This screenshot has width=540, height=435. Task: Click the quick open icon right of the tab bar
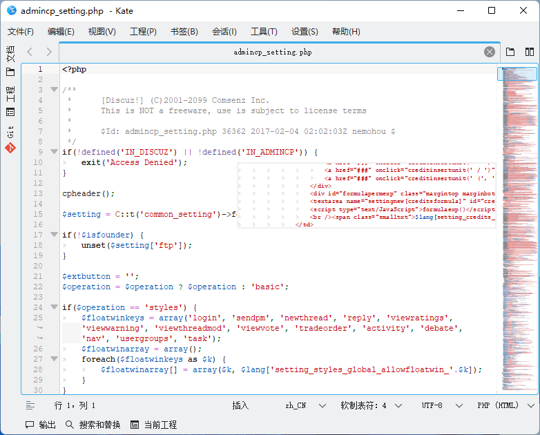coord(510,52)
